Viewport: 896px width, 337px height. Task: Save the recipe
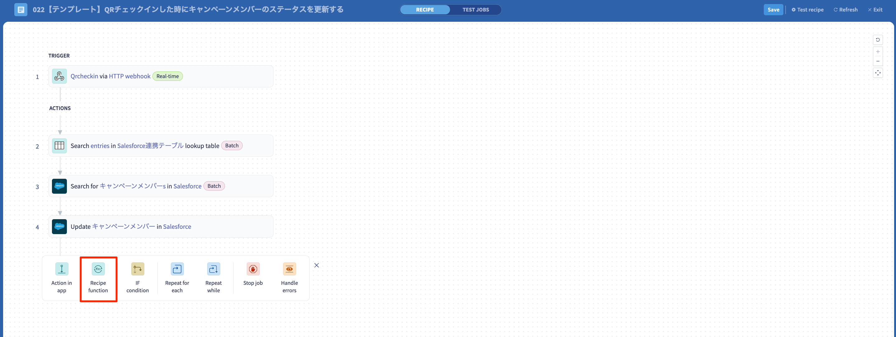773,10
